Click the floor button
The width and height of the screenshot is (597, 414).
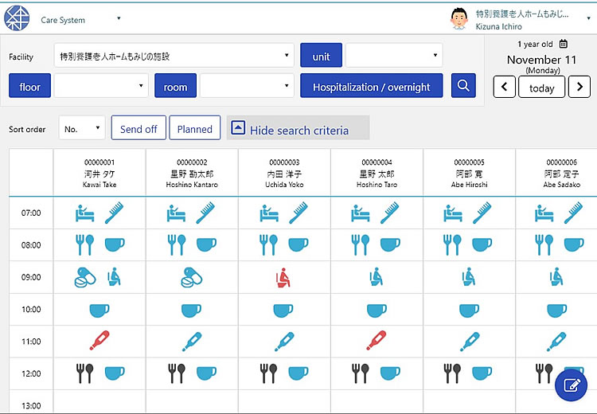tap(29, 86)
